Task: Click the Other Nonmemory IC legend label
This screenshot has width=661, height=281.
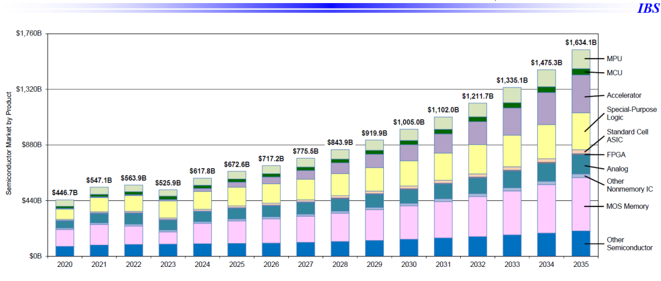Action: pyautogui.click(x=629, y=185)
